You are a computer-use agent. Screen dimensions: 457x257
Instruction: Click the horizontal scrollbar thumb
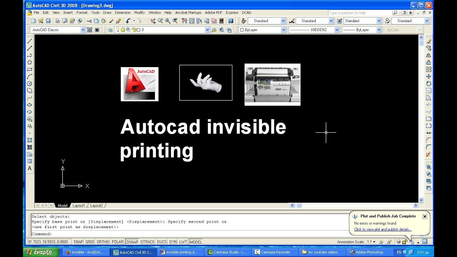coord(299,206)
